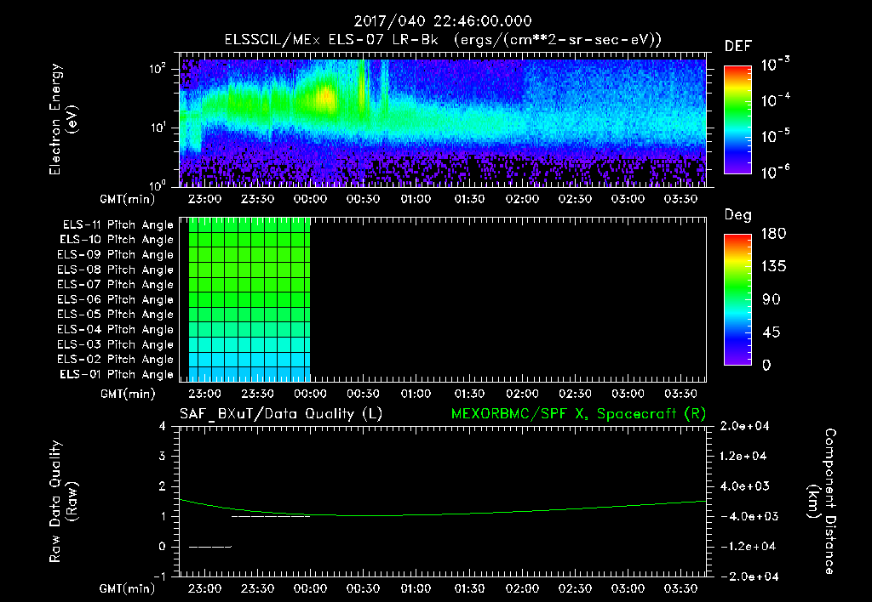Click GMT(min) label under the spectrogram panel
The height and width of the screenshot is (602, 872).
point(128,199)
